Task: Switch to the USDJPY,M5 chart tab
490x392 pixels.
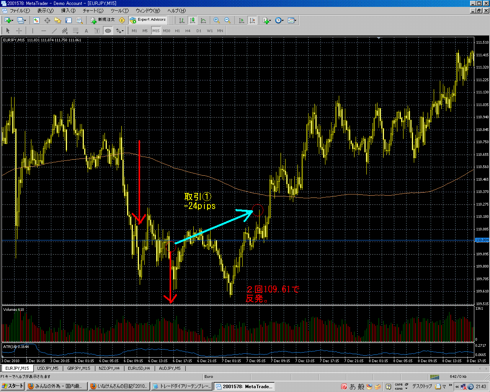Action: click(48, 368)
